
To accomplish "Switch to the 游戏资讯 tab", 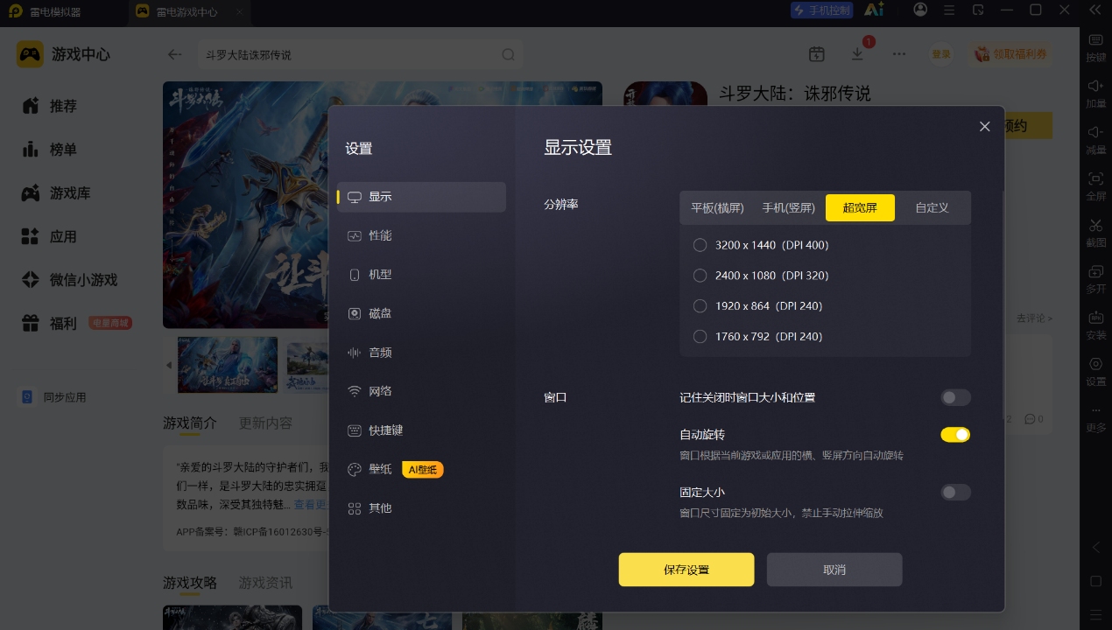I will coord(265,583).
